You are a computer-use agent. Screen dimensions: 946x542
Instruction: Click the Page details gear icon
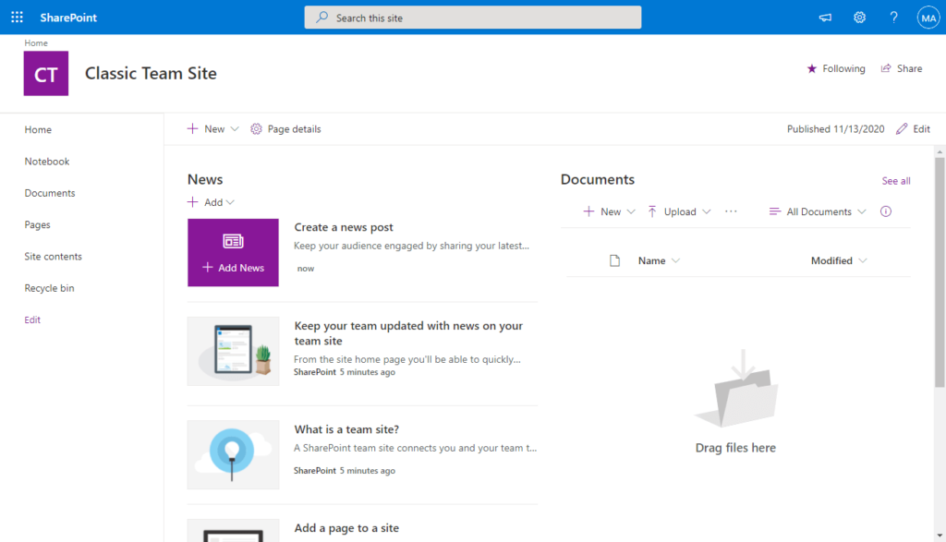[x=257, y=129]
